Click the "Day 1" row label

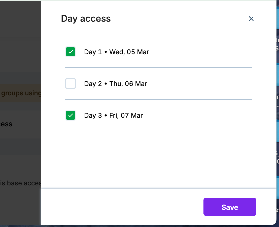(93, 52)
